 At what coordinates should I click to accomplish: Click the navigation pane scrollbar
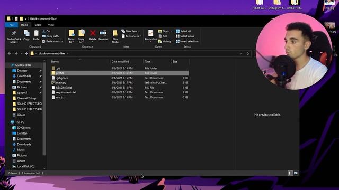point(44,109)
